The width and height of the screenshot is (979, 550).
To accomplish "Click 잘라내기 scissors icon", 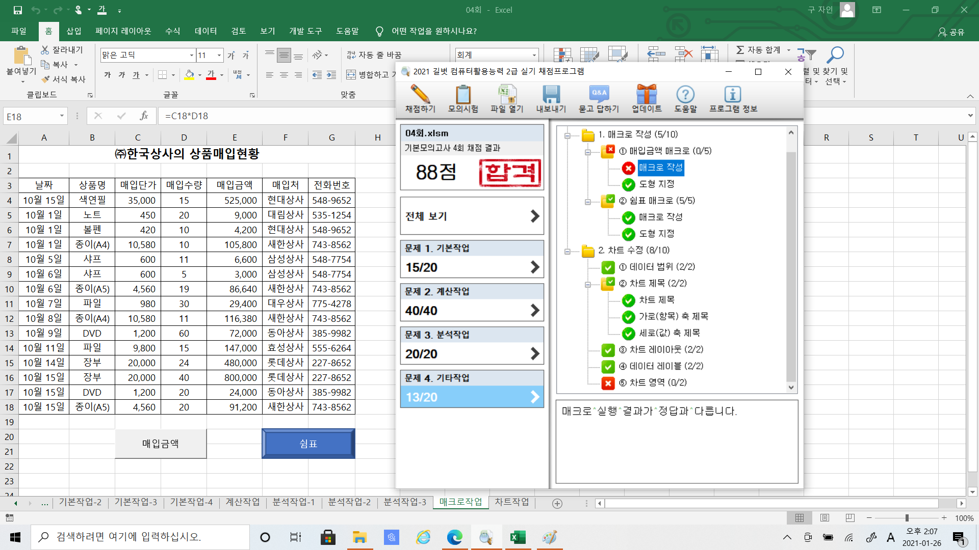I will pyautogui.click(x=45, y=50).
